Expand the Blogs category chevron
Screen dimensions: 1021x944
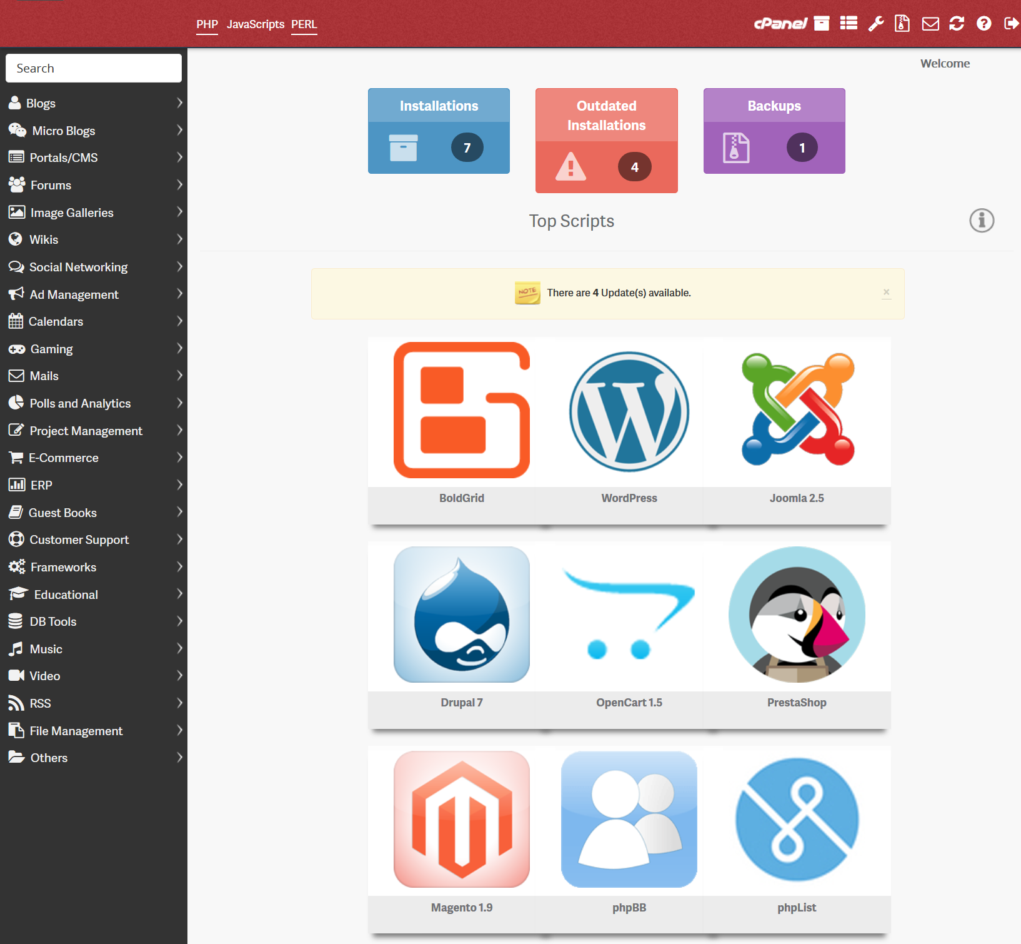(179, 103)
